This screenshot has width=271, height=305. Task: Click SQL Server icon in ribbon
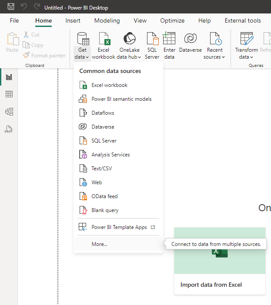pos(152,46)
